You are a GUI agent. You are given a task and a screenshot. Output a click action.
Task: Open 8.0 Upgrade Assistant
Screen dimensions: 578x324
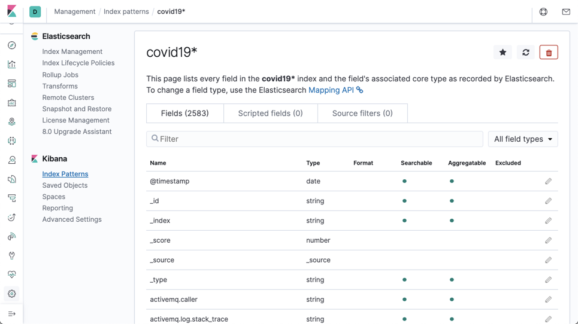77,132
